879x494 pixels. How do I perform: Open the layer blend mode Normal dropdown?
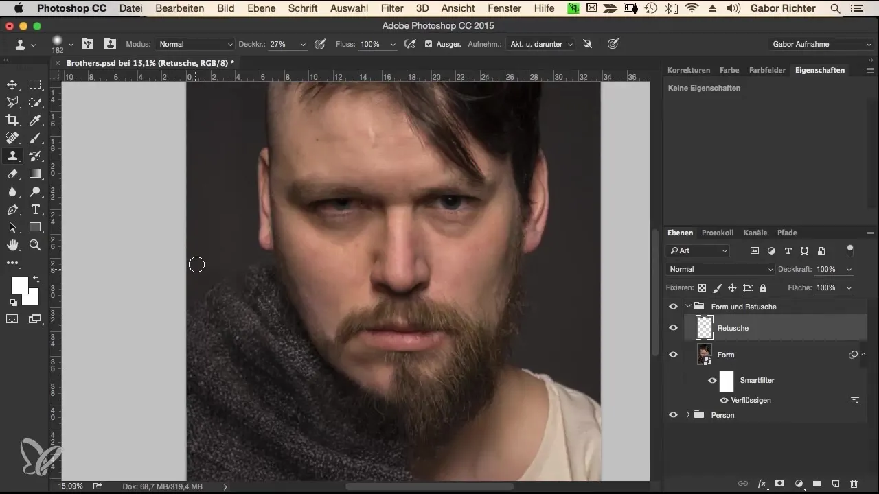click(x=720, y=270)
